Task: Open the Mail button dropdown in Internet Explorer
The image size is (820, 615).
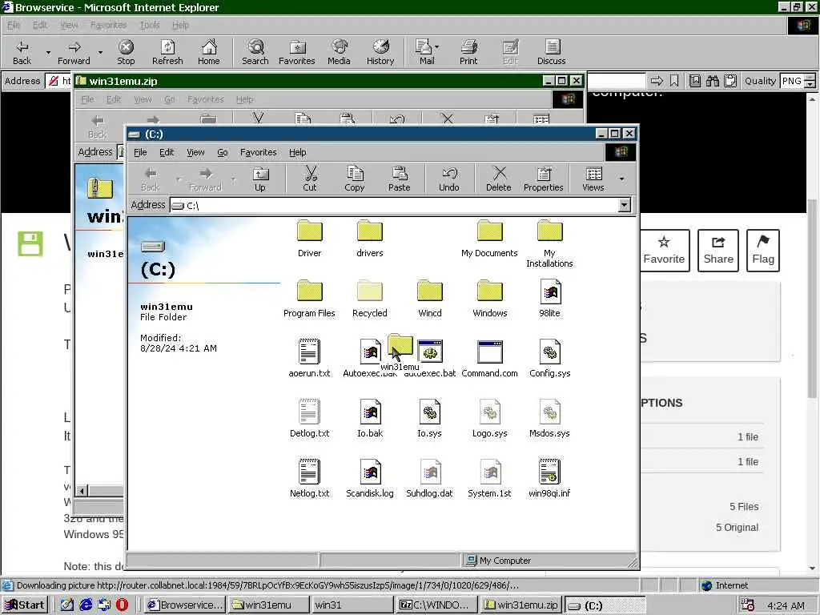Action: (x=436, y=47)
